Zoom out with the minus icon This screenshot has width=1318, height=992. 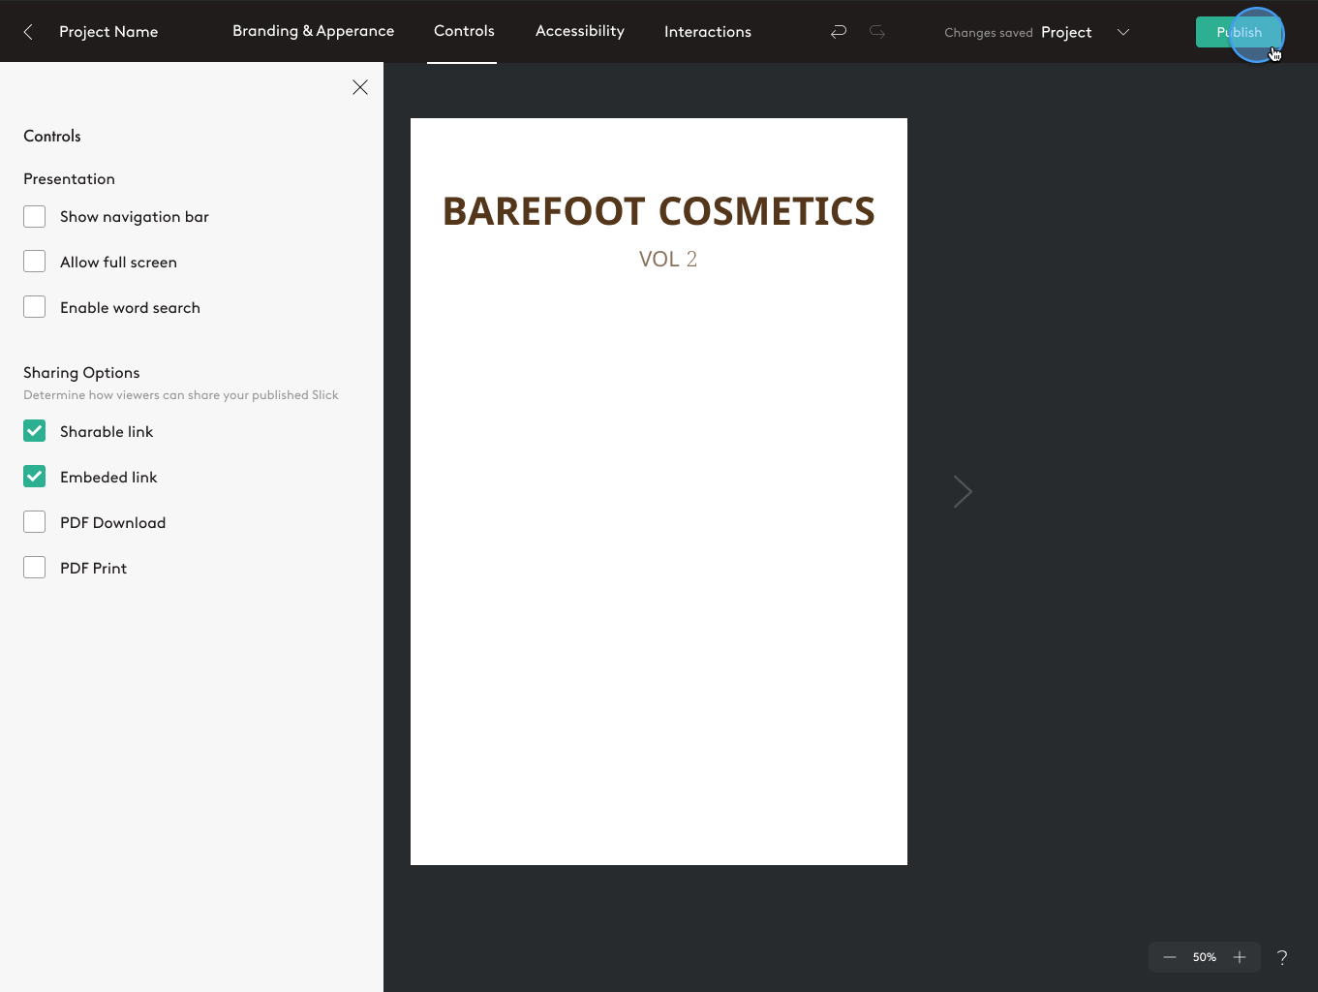[x=1170, y=957]
